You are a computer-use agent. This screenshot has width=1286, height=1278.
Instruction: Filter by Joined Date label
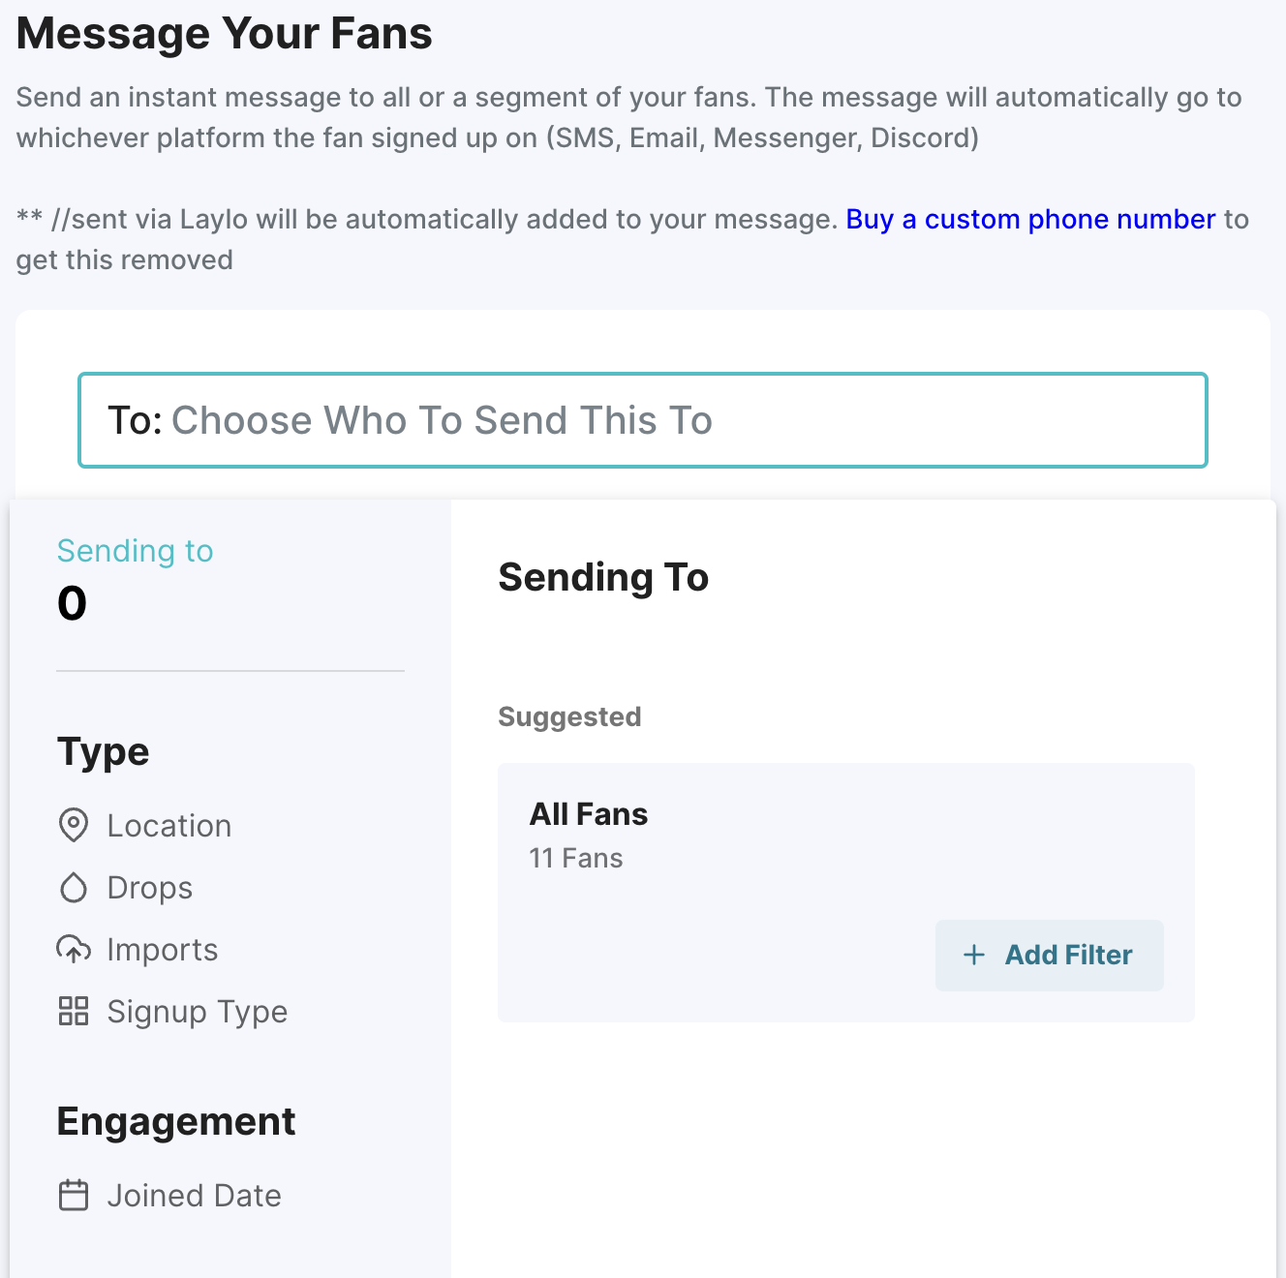coord(195,1196)
